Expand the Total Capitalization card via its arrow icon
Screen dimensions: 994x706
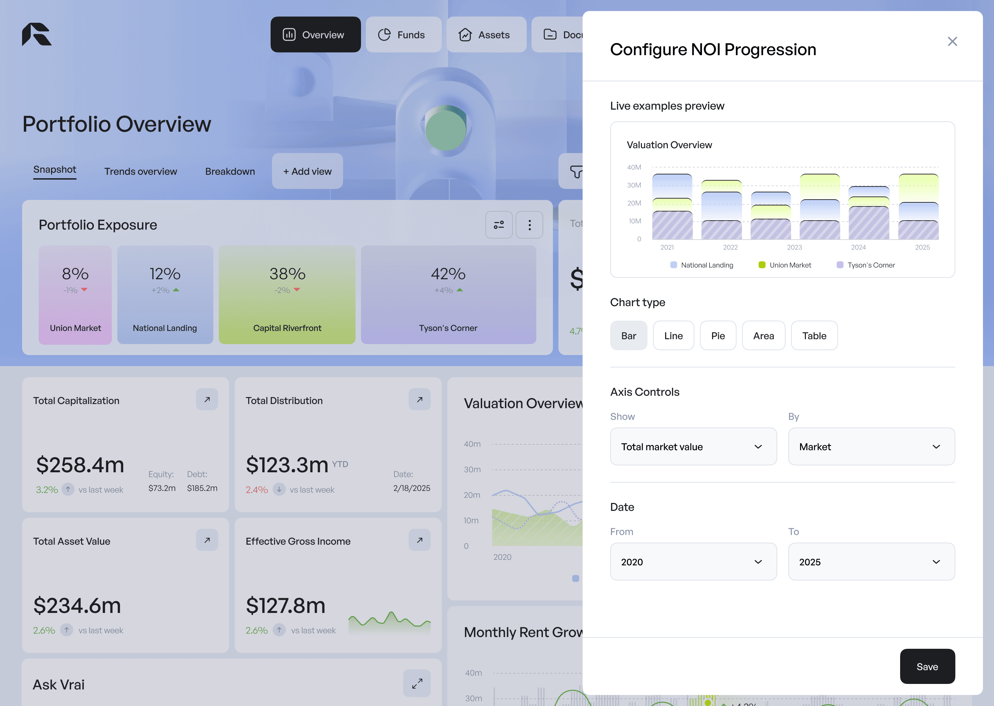pos(207,399)
